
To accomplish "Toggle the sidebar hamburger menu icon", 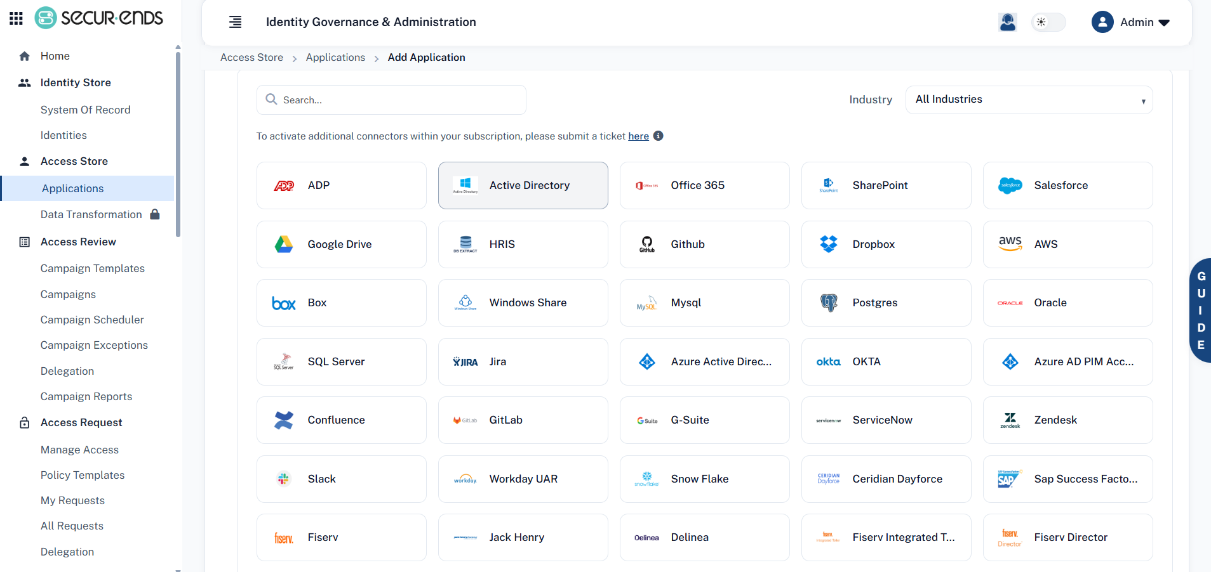I will [x=235, y=22].
